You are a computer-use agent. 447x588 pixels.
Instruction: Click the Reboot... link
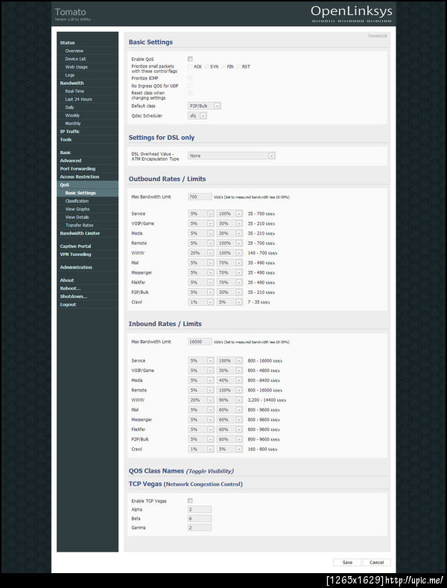[70, 288]
